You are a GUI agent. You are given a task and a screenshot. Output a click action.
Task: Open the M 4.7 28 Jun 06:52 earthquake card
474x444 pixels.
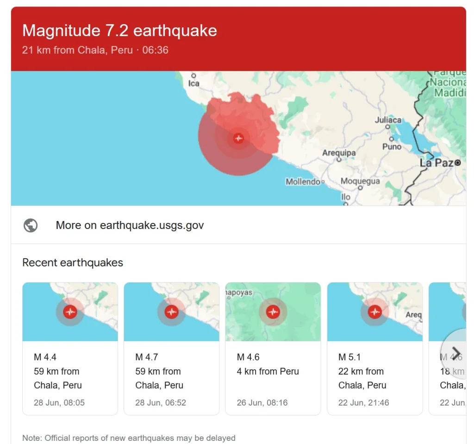pos(171,349)
